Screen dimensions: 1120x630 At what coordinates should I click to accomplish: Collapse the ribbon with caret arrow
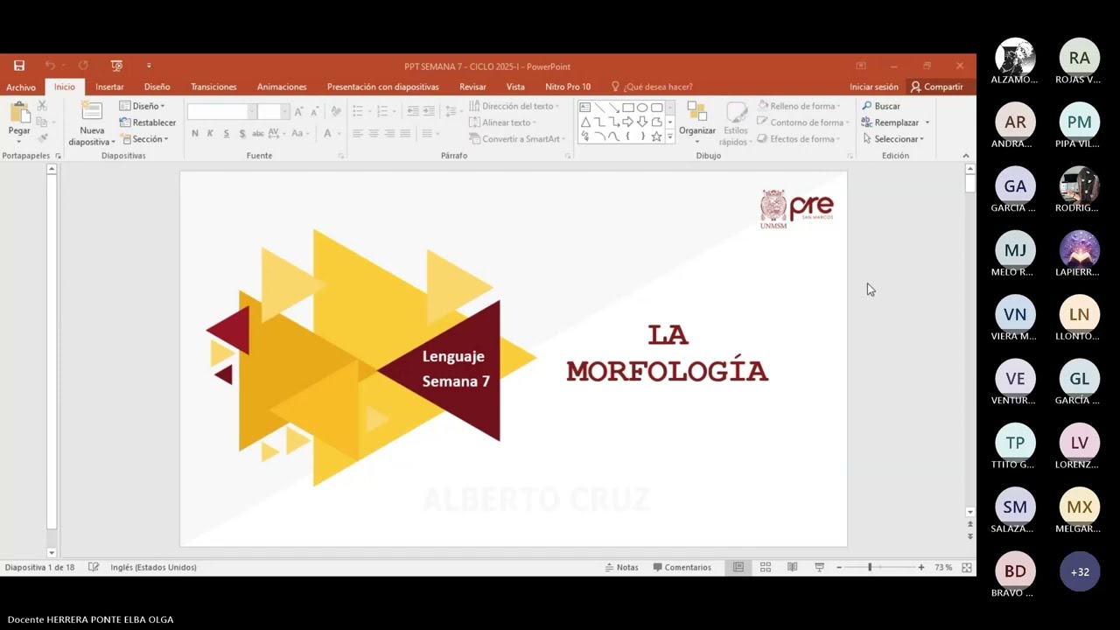coord(966,156)
